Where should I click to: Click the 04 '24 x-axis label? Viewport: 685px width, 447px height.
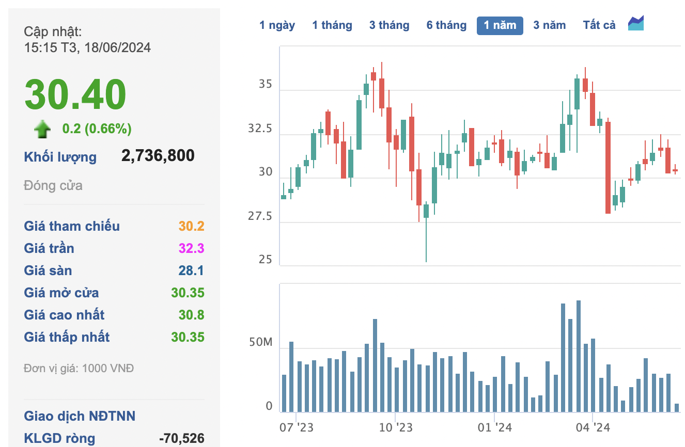pos(593,427)
